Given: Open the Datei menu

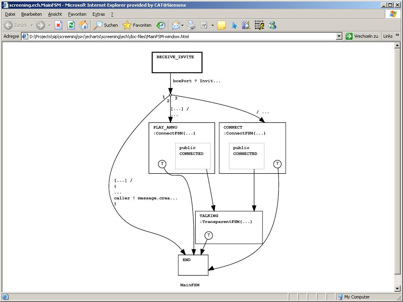Looking at the screenshot, I should [10, 15].
